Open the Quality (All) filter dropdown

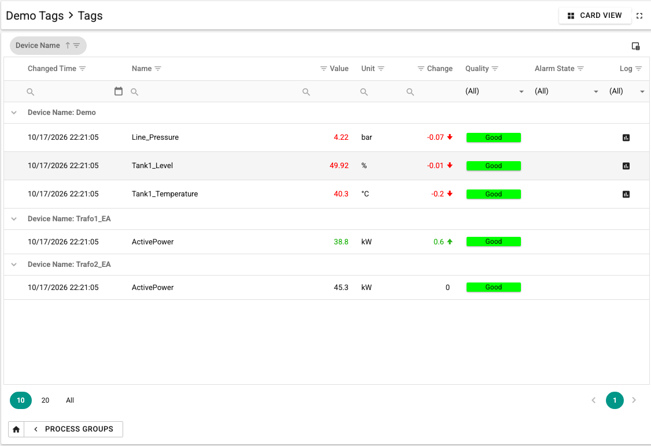[494, 91]
